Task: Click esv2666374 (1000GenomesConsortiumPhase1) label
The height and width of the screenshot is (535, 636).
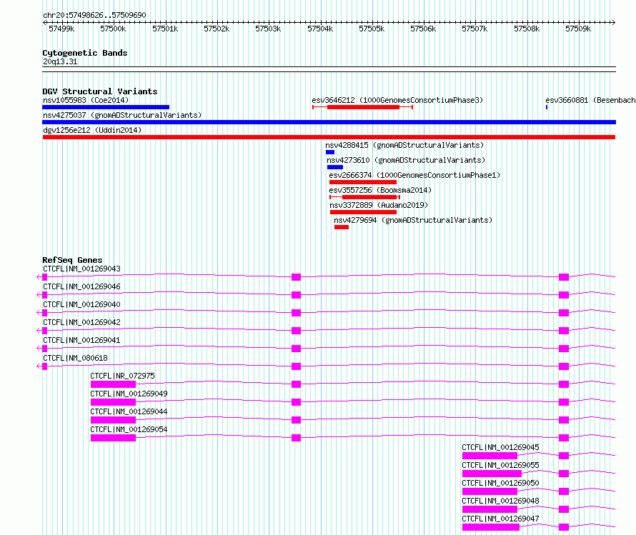Action: (414, 175)
